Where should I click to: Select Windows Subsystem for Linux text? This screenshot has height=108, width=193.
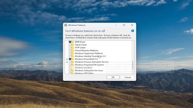pyautogui.click(x=89, y=70)
